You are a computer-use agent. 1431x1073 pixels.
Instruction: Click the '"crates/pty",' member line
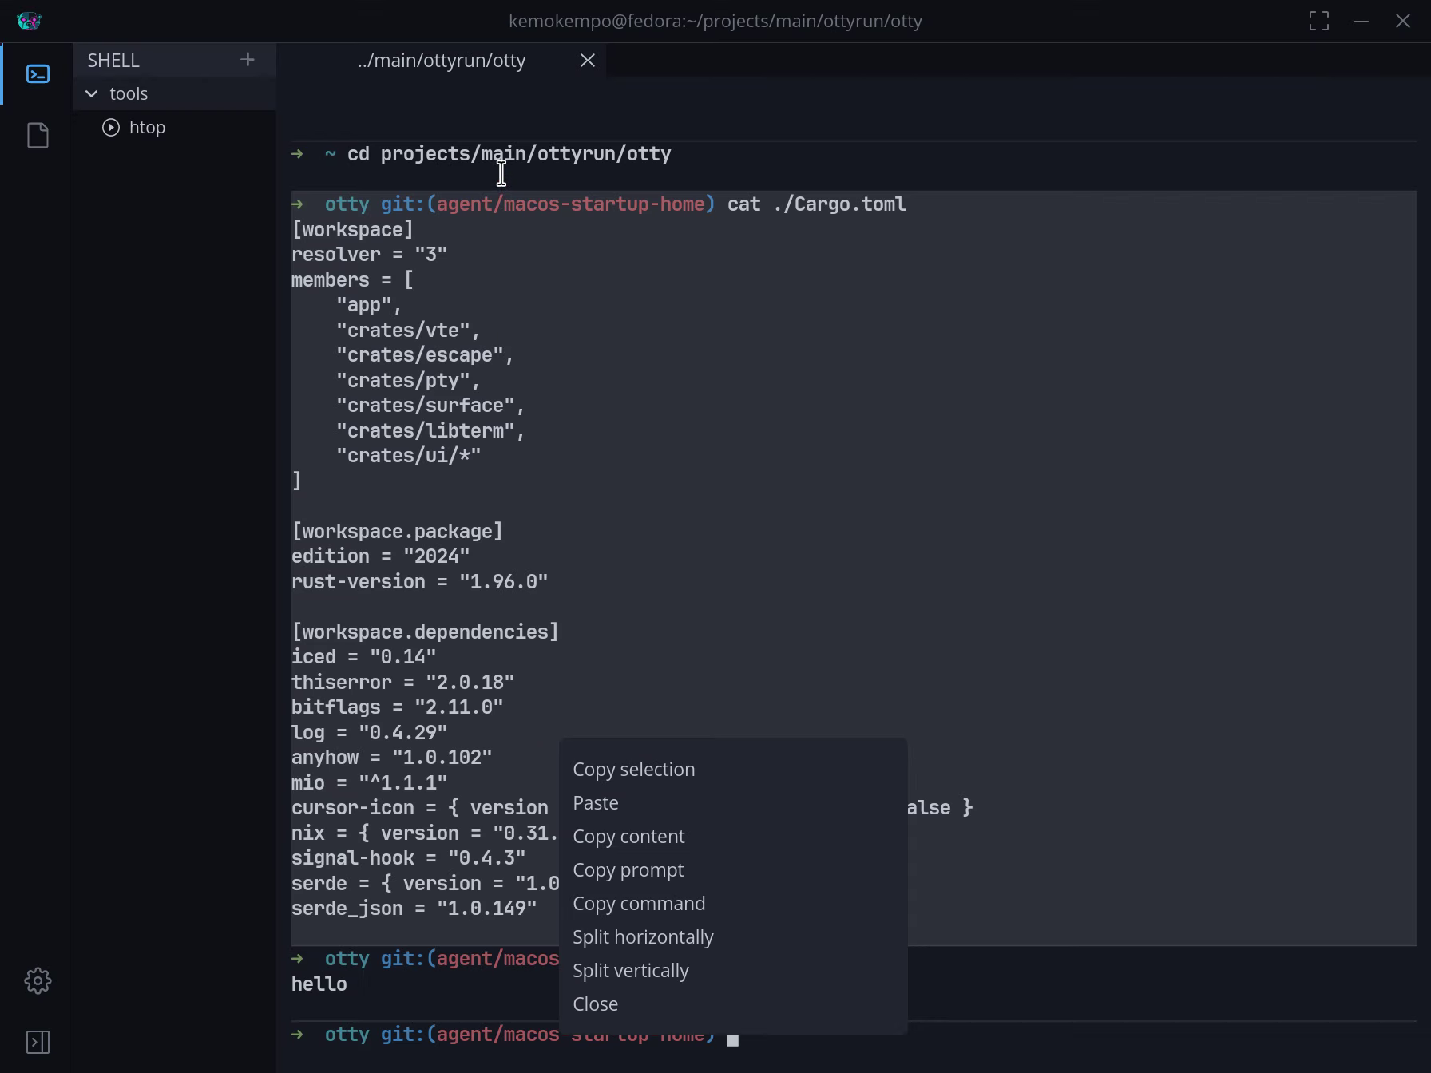[408, 381]
